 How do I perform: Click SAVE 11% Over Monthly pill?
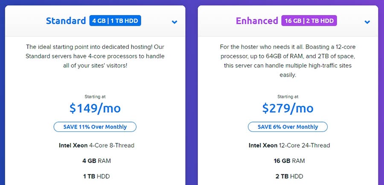click(95, 127)
